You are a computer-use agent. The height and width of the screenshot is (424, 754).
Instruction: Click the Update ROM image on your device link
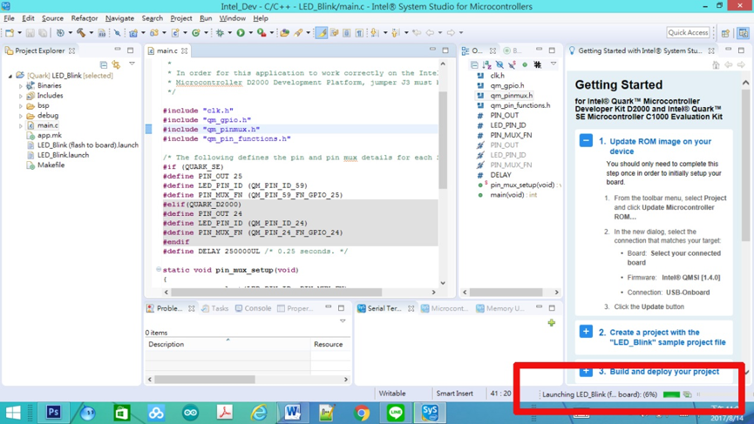pyautogui.click(x=660, y=146)
